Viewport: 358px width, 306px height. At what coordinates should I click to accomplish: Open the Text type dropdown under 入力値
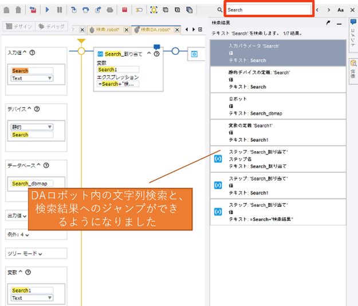pos(32,78)
